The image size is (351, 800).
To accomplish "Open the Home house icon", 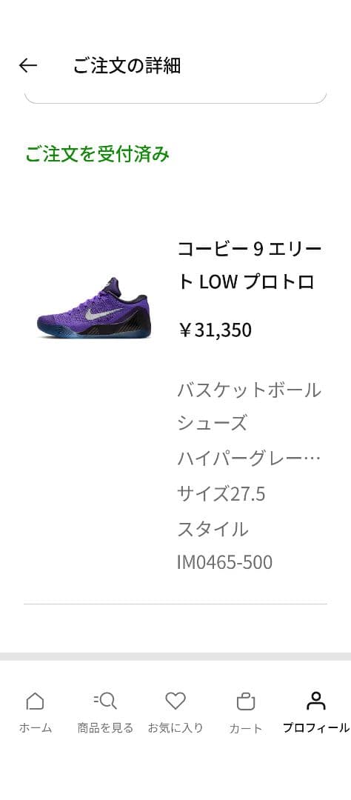I will (35, 701).
